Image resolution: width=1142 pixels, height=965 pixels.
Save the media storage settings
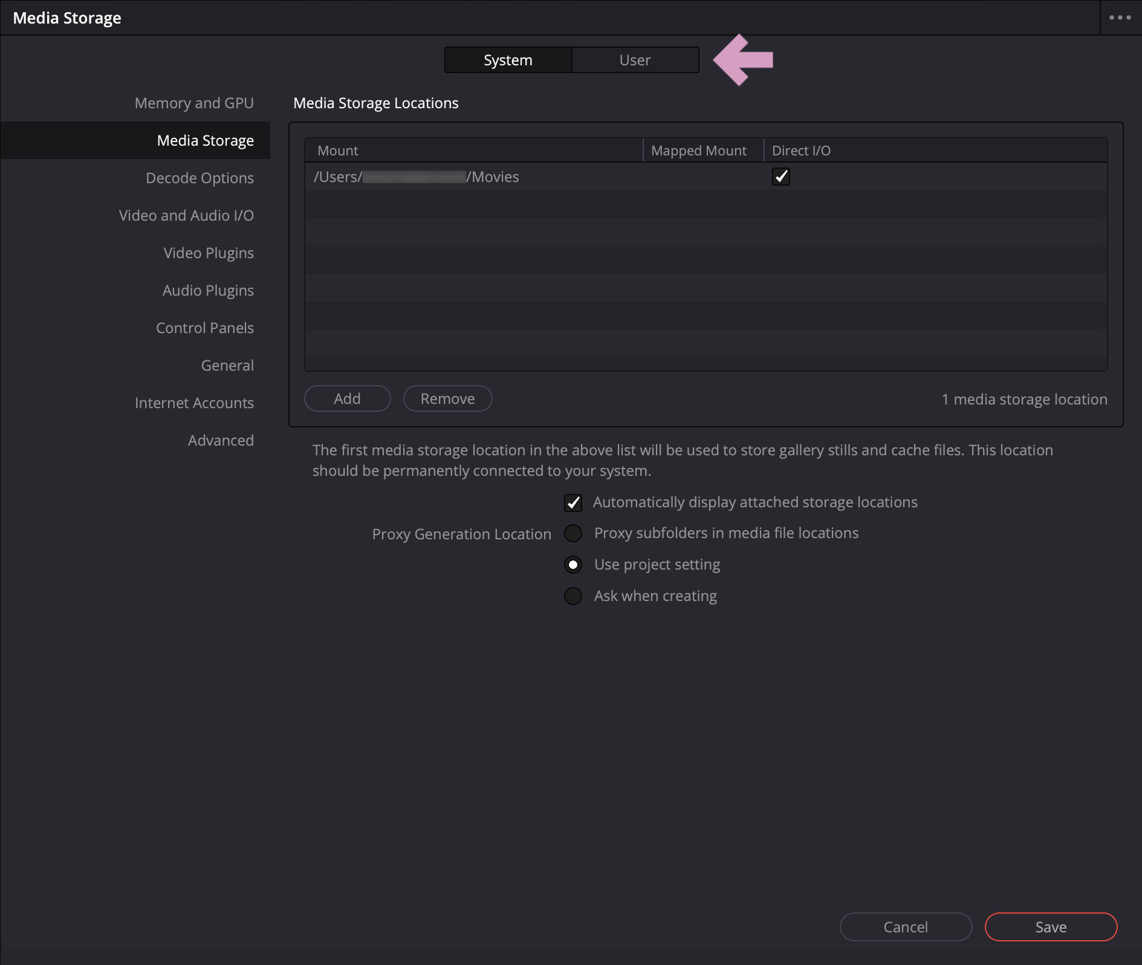(x=1051, y=927)
